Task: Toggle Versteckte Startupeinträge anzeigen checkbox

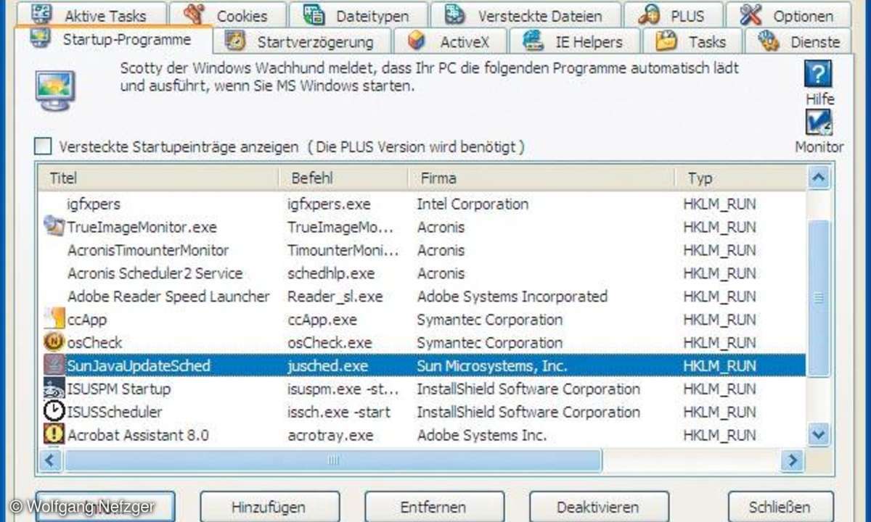Action: tap(44, 146)
